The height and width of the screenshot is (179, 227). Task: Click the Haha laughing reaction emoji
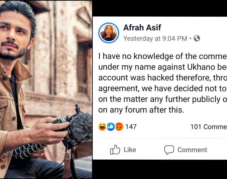(x=102, y=127)
